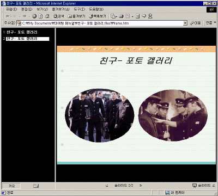Click the Messenger person icon in toolbar
This screenshot has width=218, height=196.
point(150,16)
